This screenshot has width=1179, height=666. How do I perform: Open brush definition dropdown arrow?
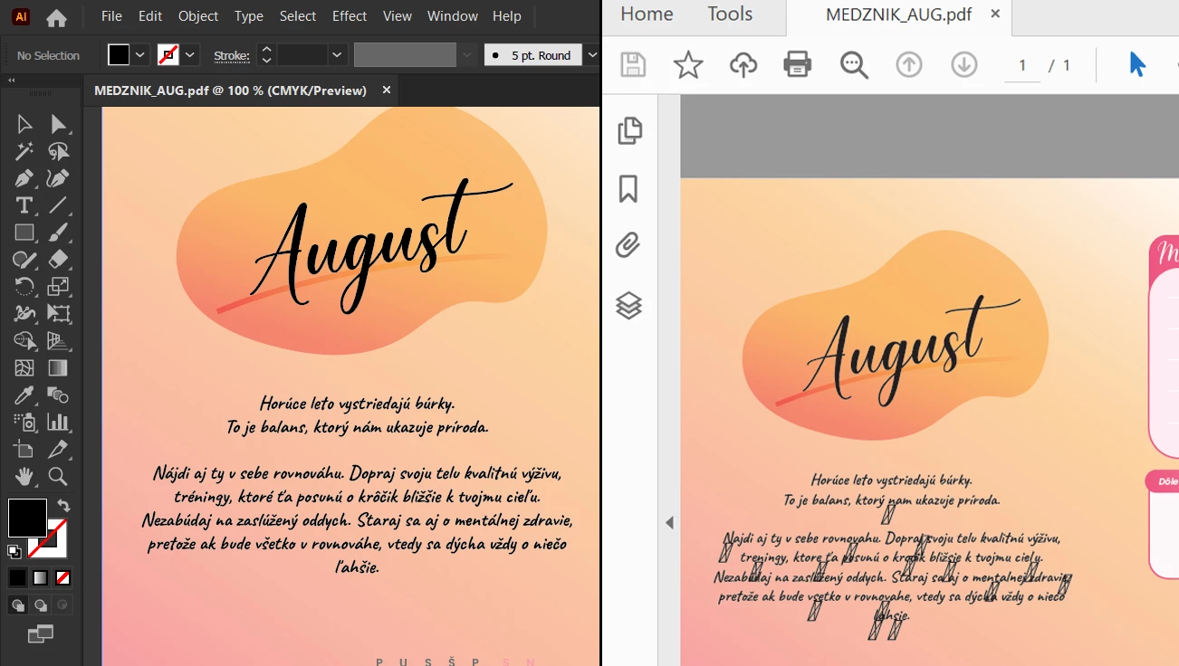tap(593, 55)
